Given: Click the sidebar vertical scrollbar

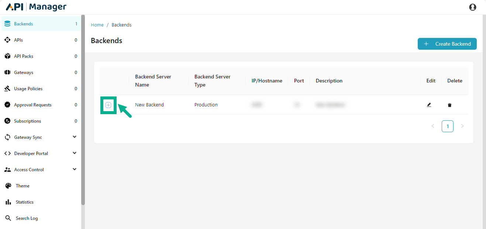Looking at the screenshot, I should [83, 110].
